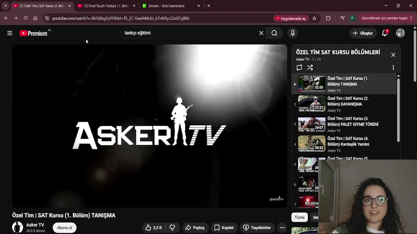
Task: Go forward in browser history
Action: click(x=16, y=18)
